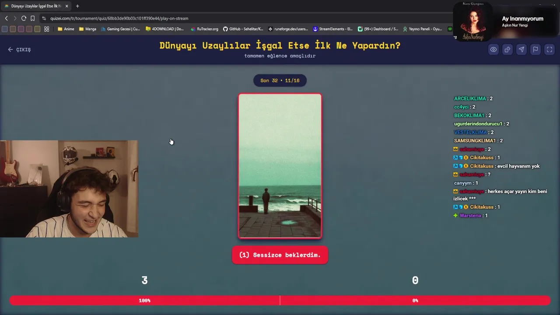Click the copy link icon
560x315 pixels.
point(507,49)
